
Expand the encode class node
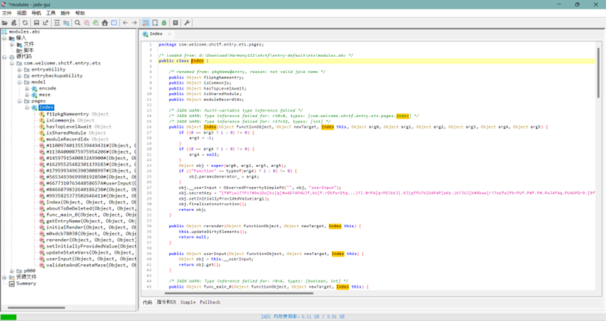pyautogui.click(x=27, y=88)
